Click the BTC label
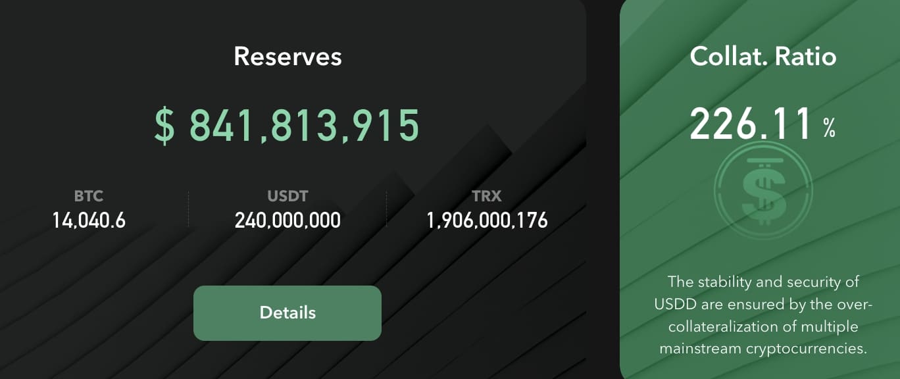Viewport: 900px width, 379px height. [x=89, y=196]
